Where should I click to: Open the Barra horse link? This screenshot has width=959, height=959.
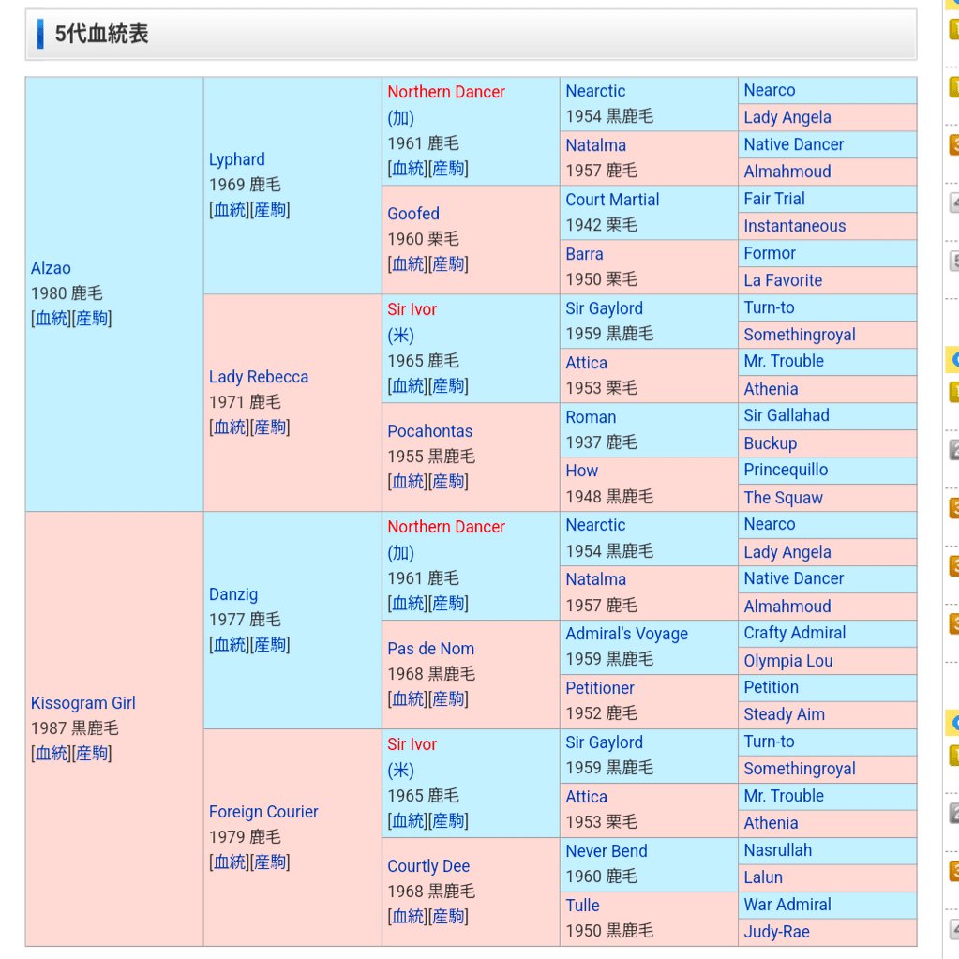point(584,254)
